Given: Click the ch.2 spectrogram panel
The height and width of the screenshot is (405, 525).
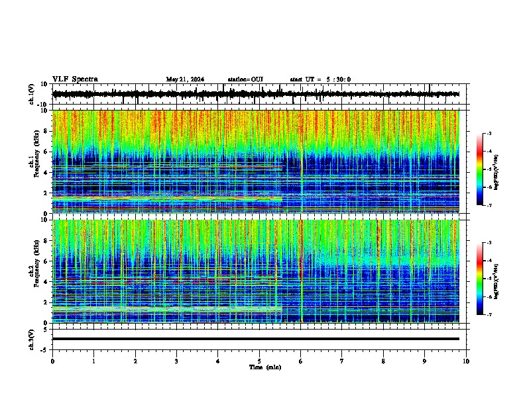Looking at the screenshot, I should pyautogui.click(x=256, y=271).
